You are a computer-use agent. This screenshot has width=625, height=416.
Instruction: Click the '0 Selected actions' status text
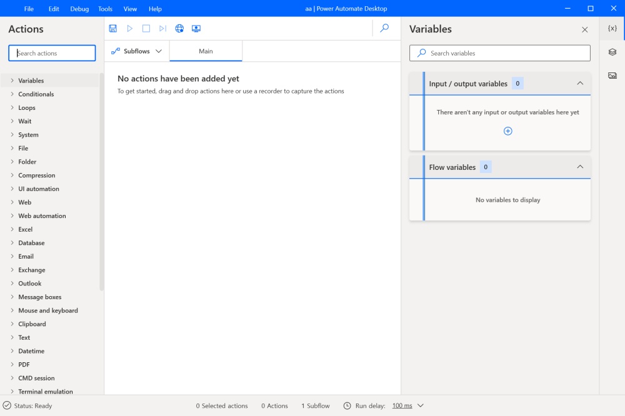click(222, 405)
